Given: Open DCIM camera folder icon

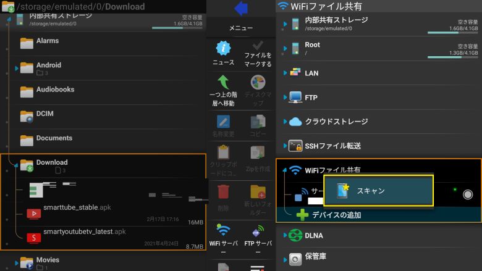Looking at the screenshot, I should (27, 117).
